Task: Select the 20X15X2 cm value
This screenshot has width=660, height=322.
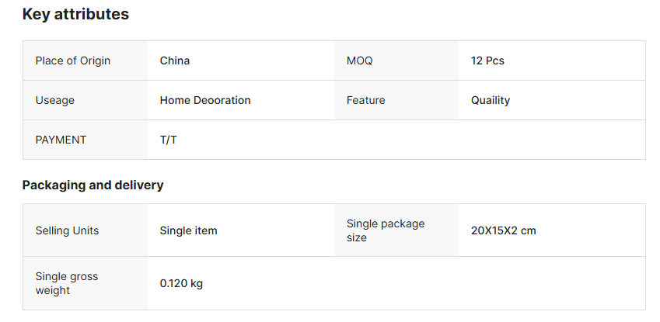Action: click(504, 230)
